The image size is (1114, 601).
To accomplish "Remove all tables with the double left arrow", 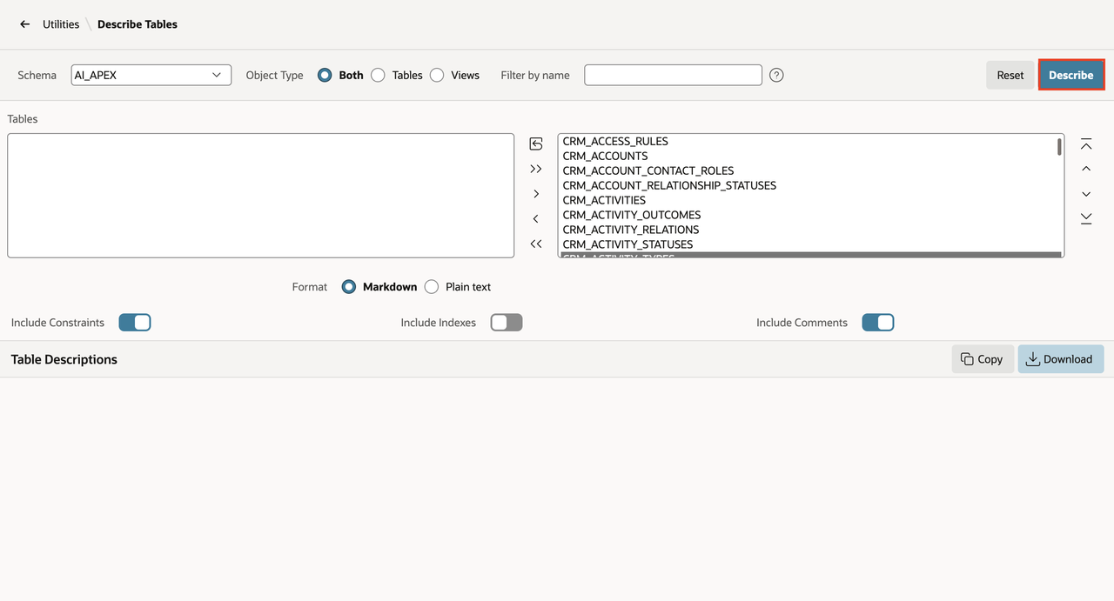I will tap(536, 244).
